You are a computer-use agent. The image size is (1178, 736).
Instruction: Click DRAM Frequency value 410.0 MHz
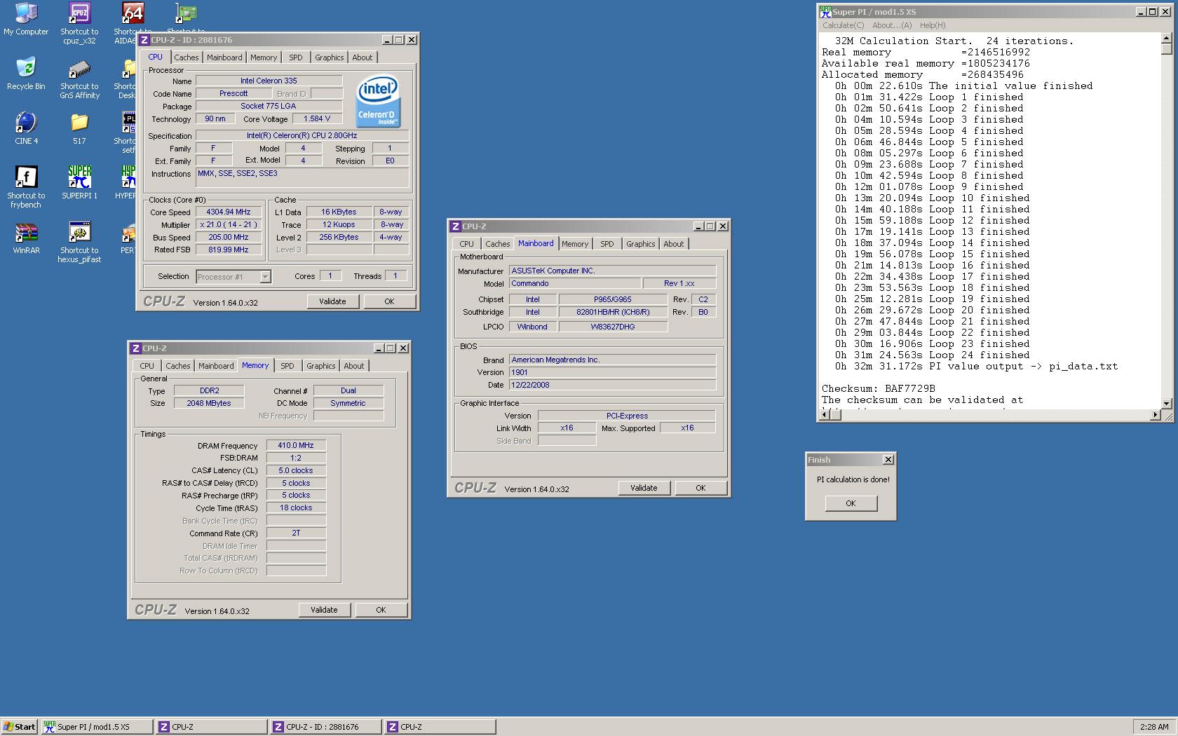point(296,445)
